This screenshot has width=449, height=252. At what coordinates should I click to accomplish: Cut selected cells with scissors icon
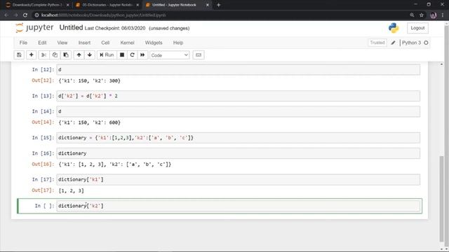coord(43,55)
